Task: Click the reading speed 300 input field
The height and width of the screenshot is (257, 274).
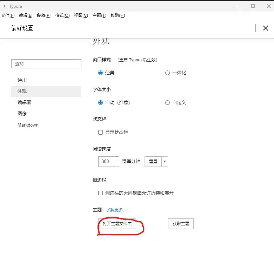Action: tap(109, 162)
